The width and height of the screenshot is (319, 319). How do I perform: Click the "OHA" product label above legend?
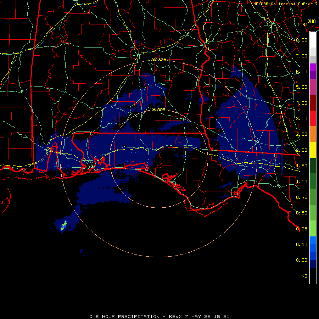(x=312, y=21)
